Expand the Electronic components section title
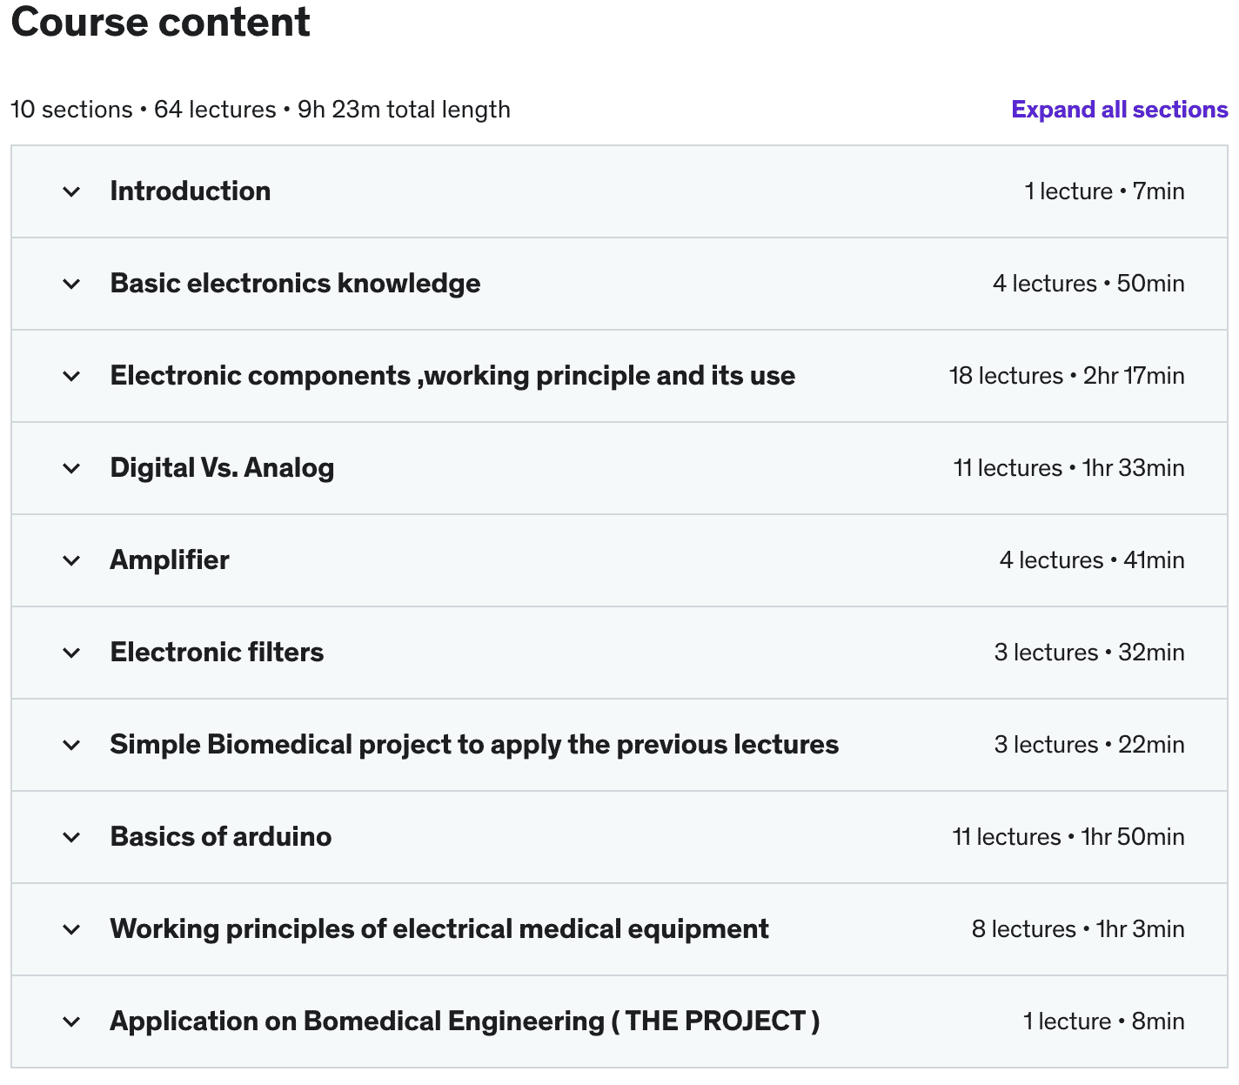The image size is (1239, 1085). click(452, 376)
